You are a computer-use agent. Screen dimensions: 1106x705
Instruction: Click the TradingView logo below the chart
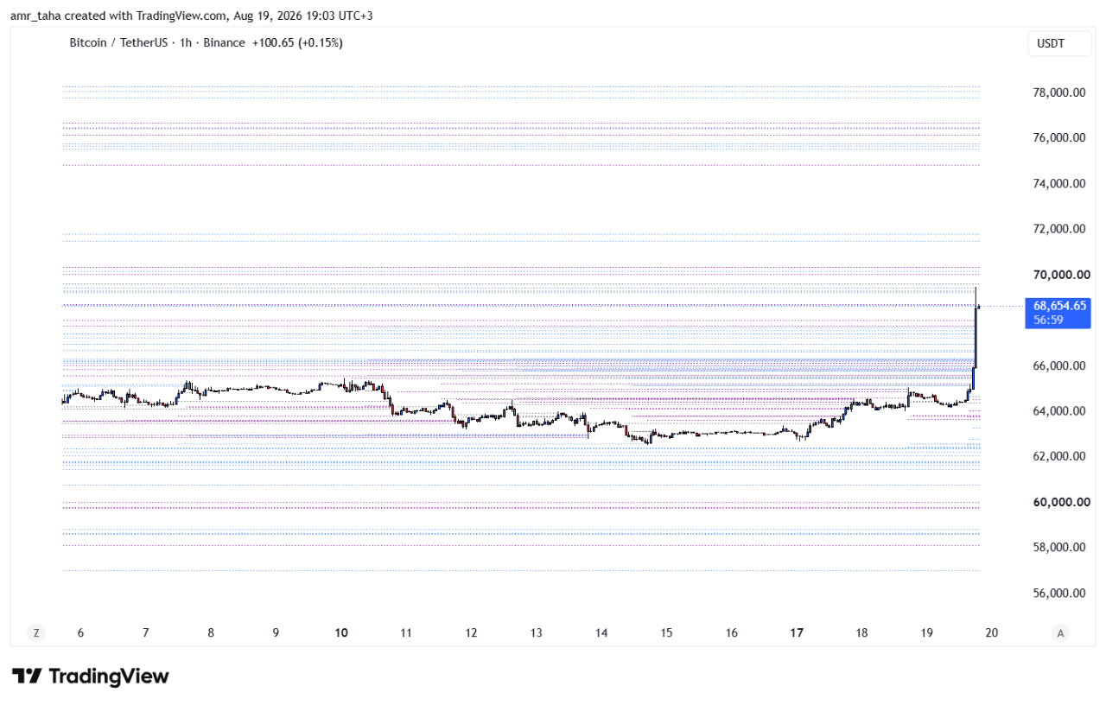click(90, 676)
